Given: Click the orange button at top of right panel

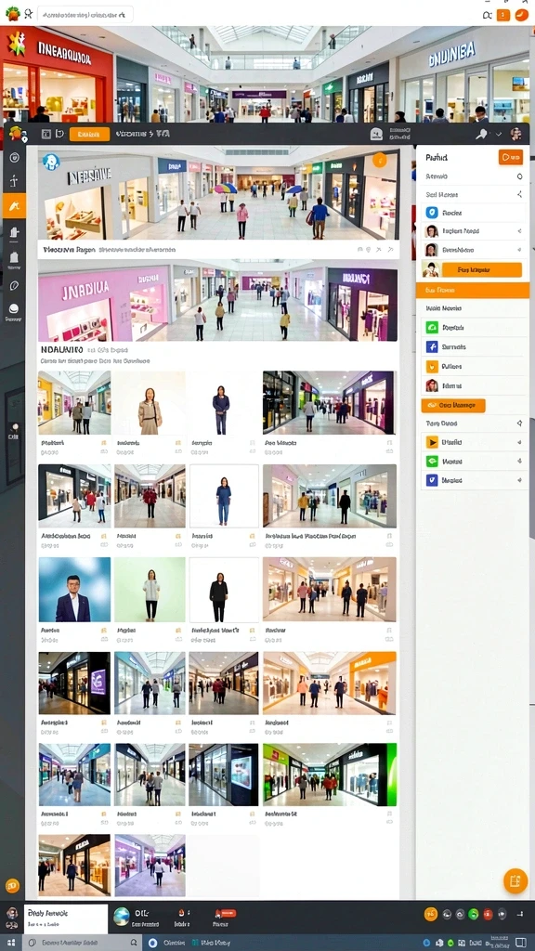Looking at the screenshot, I should pyautogui.click(x=510, y=158).
